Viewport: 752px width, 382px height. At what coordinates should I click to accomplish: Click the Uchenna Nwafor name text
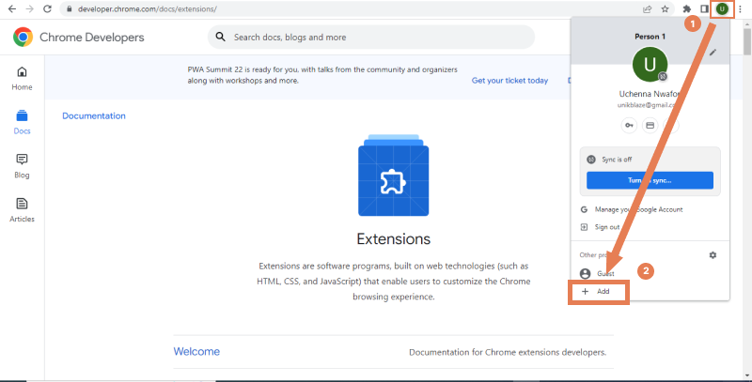648,94
